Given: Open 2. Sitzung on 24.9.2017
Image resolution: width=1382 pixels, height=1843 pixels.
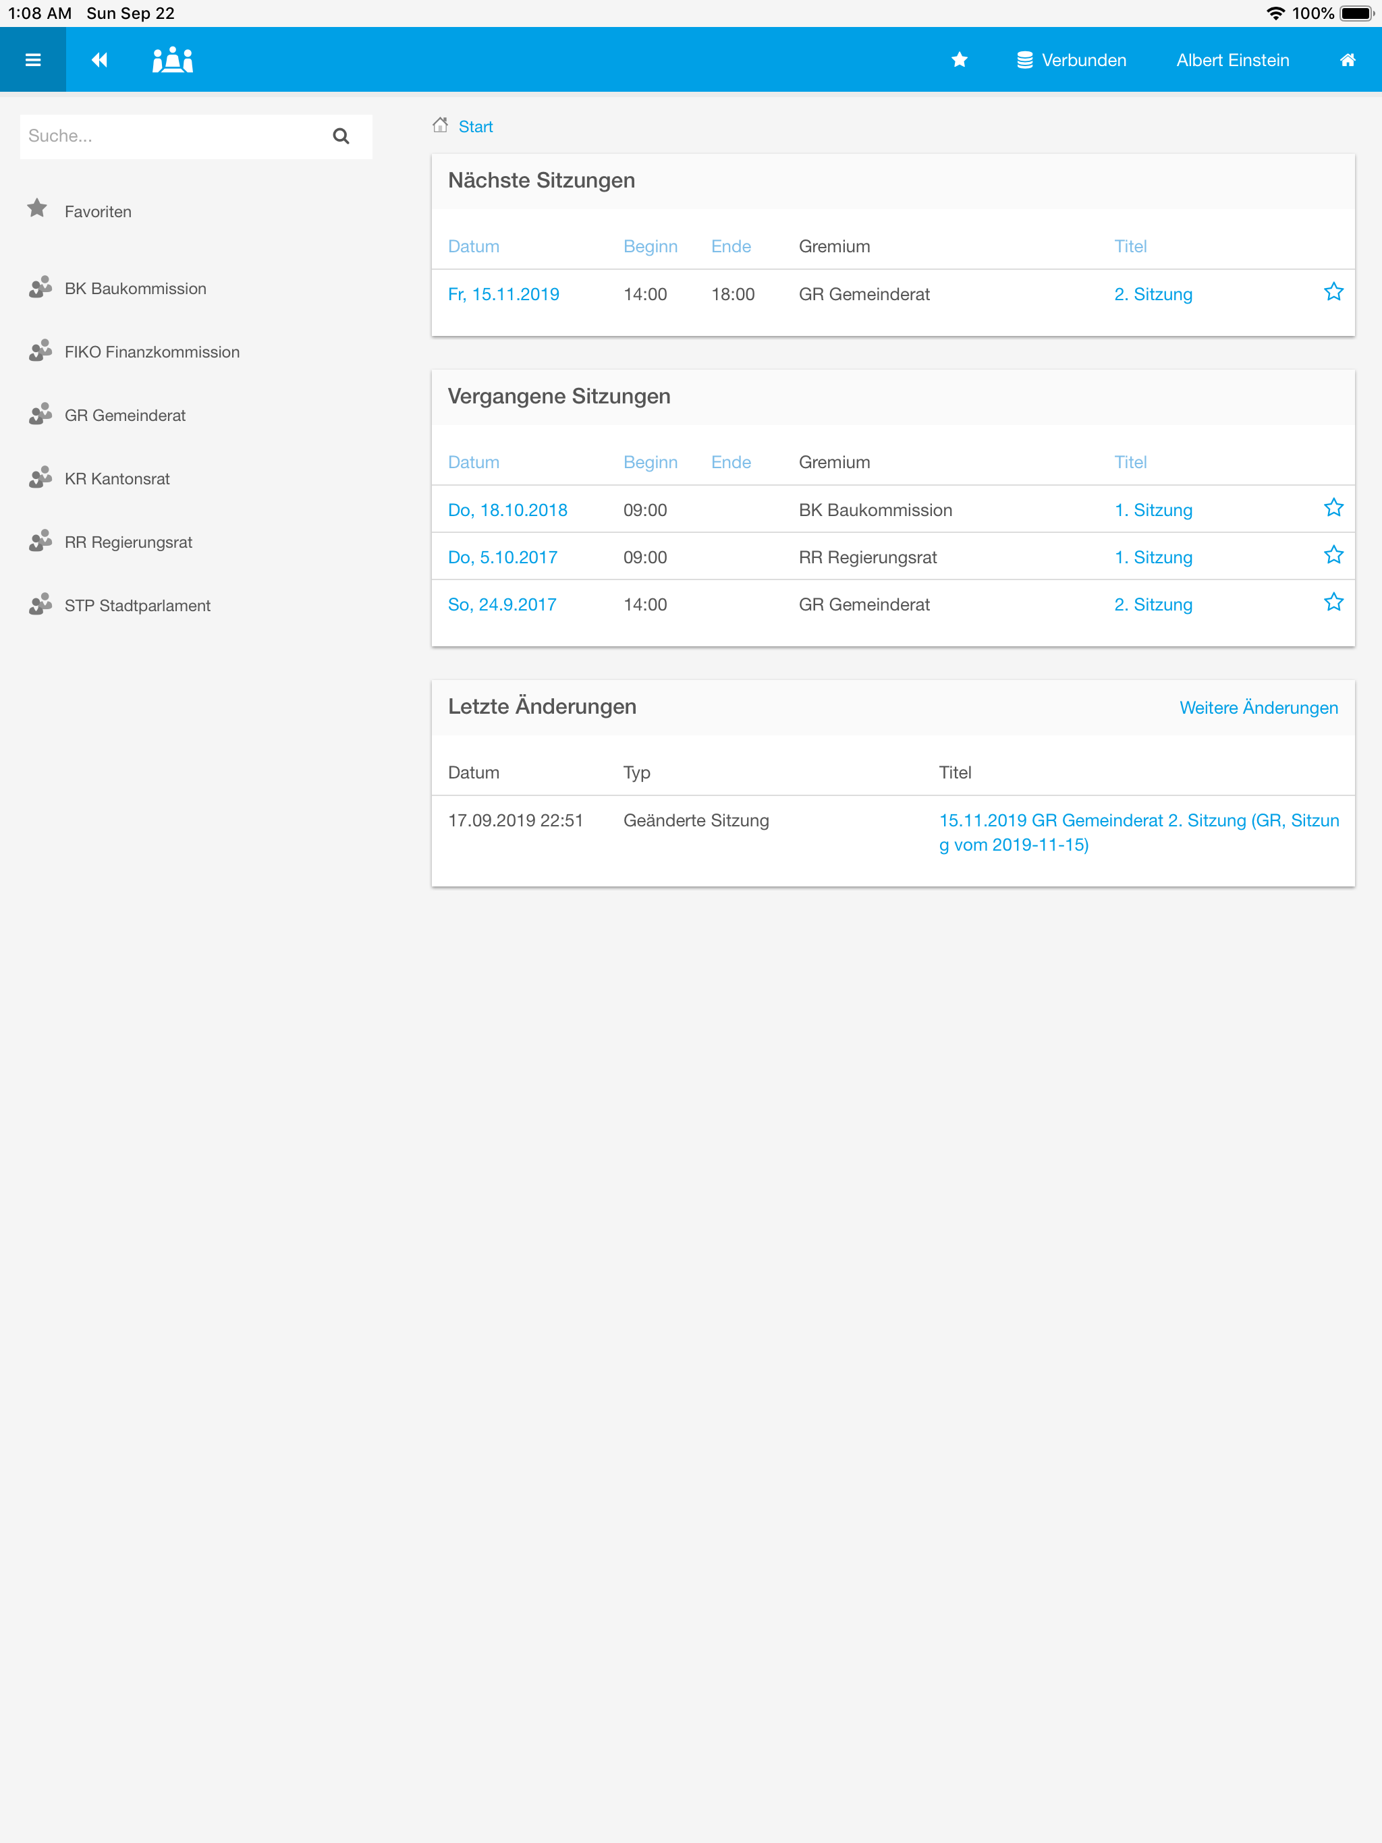Looking at the screenshot, I should pos(1153,604).
